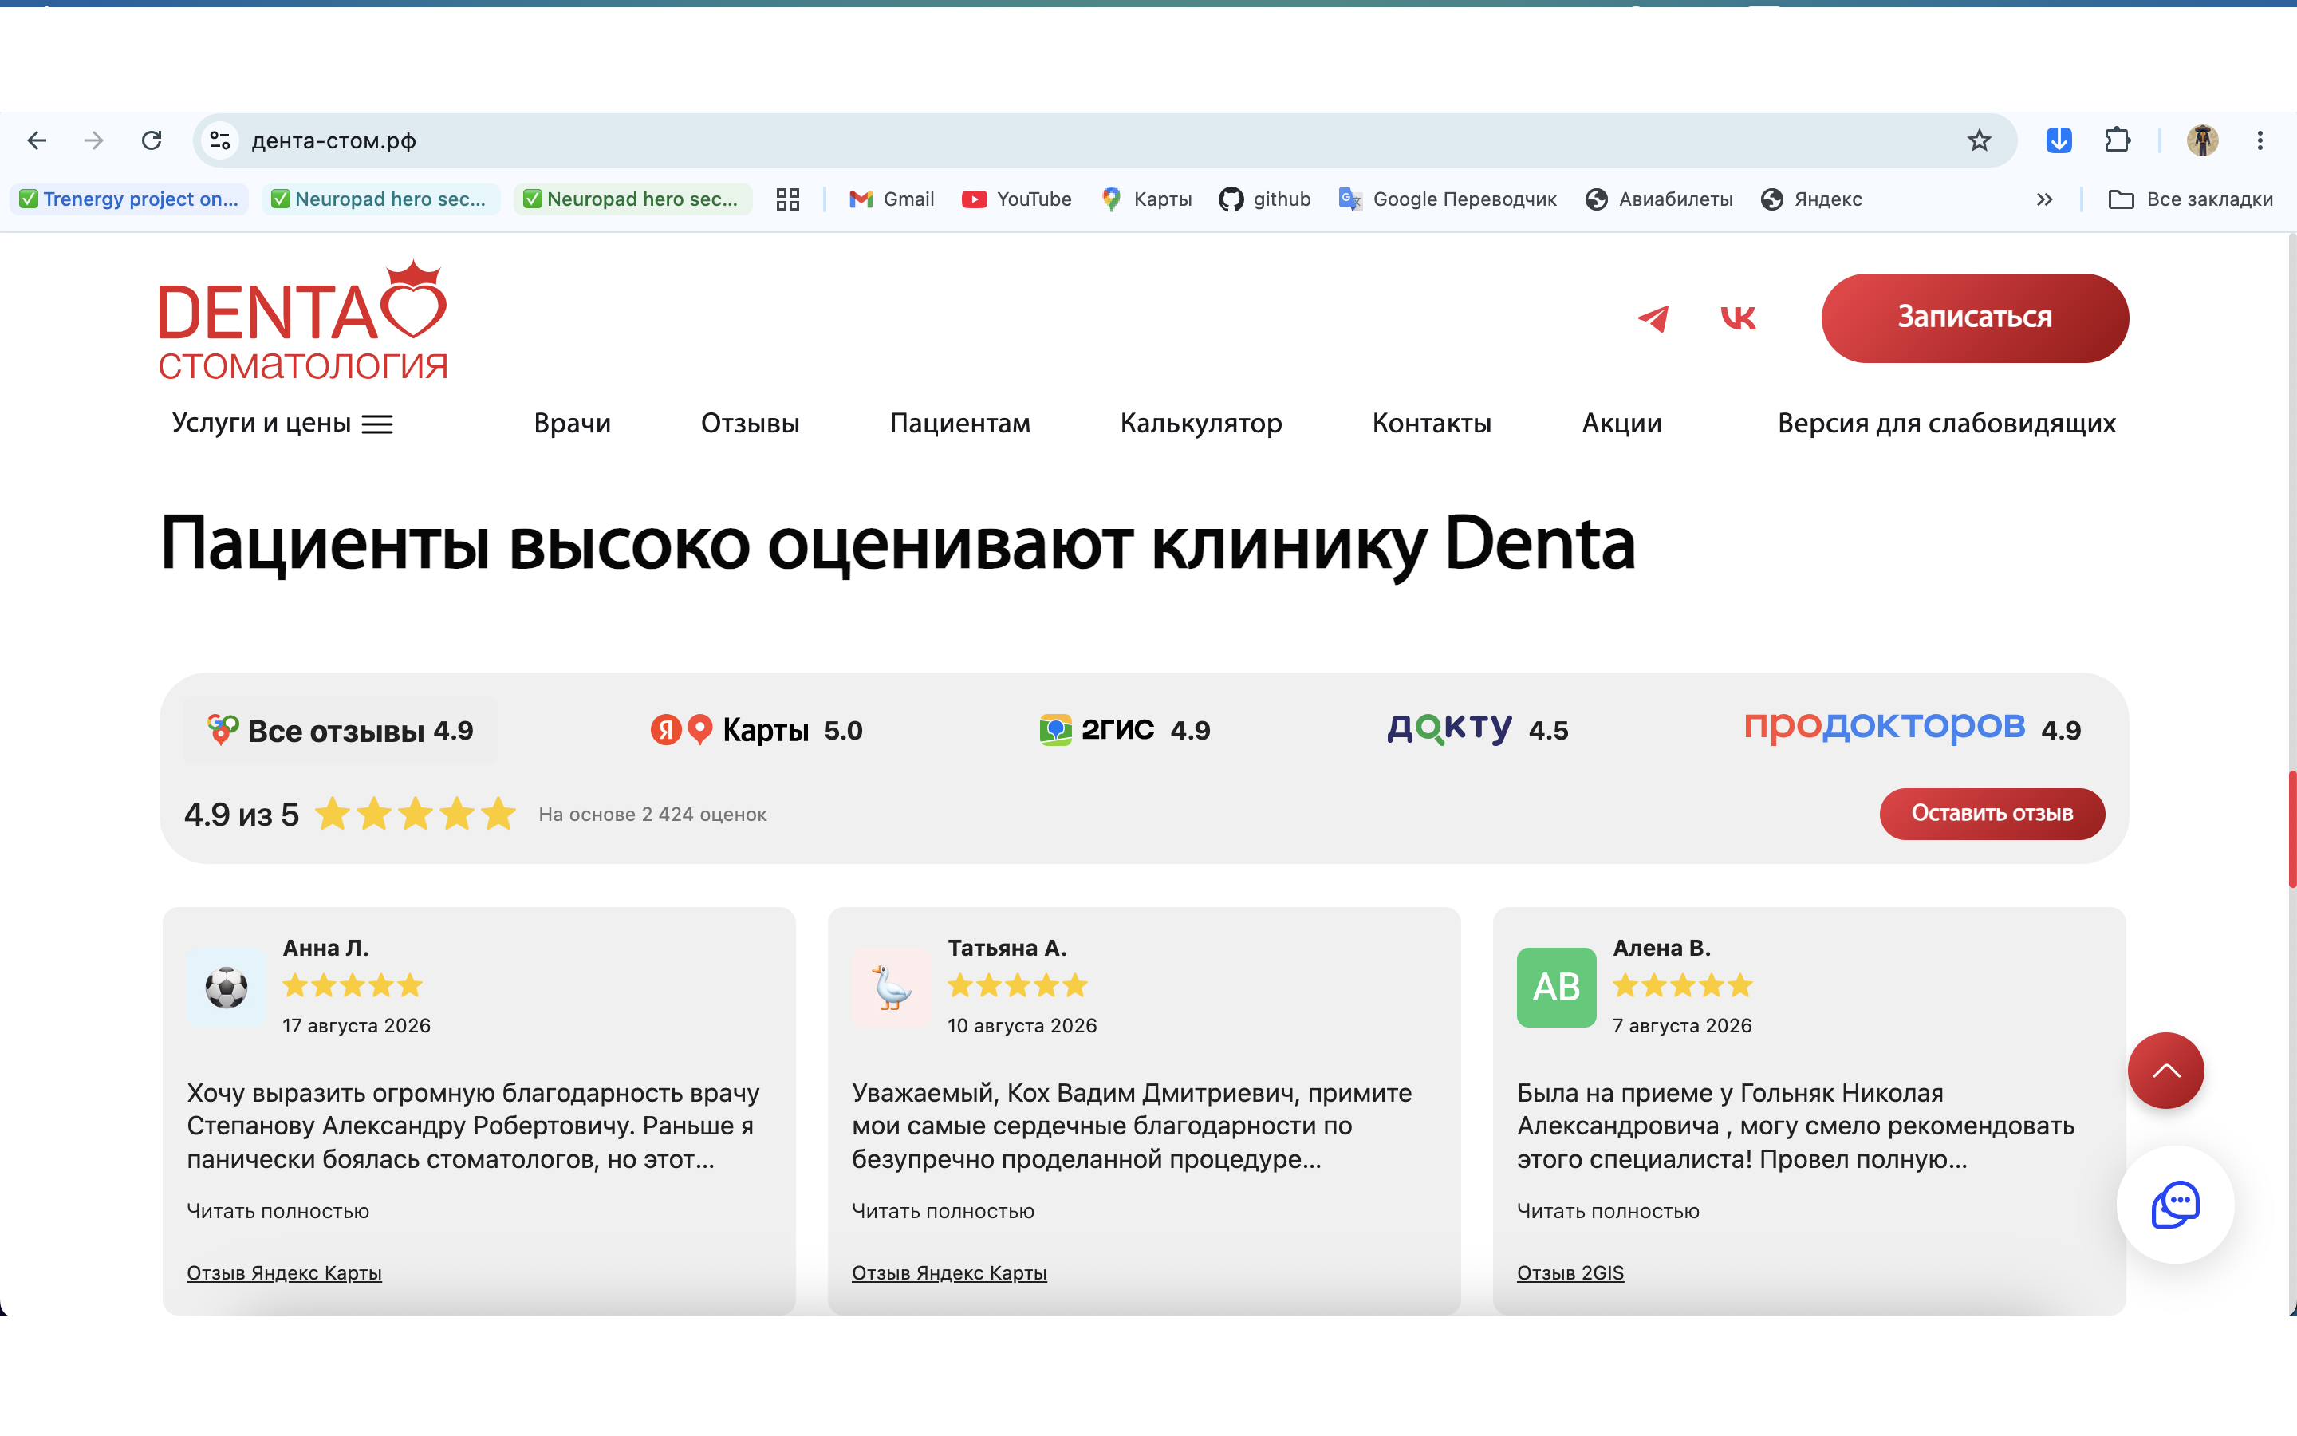
Task: Select the Докту 4.5 tab
Action: [1478, 730]
